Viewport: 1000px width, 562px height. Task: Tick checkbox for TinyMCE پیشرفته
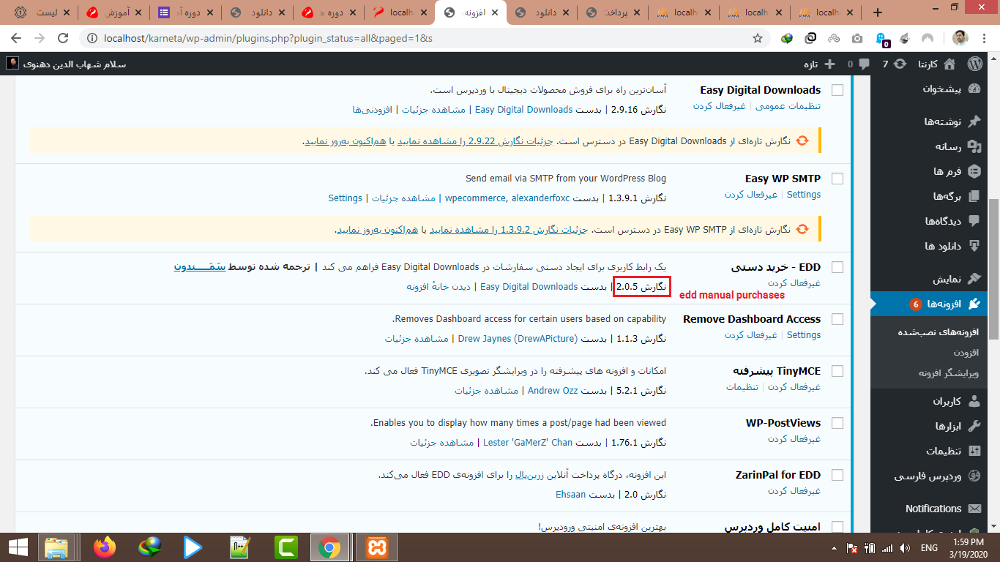pos(837,371)
